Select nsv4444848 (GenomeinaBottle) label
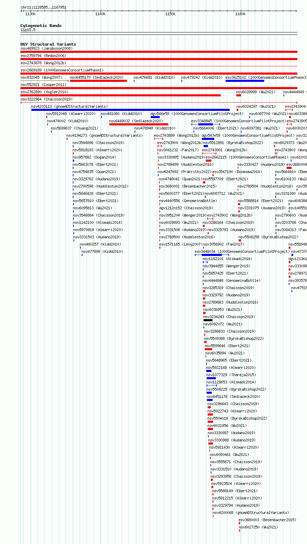307x544 pixels. [x=231, y=280]
